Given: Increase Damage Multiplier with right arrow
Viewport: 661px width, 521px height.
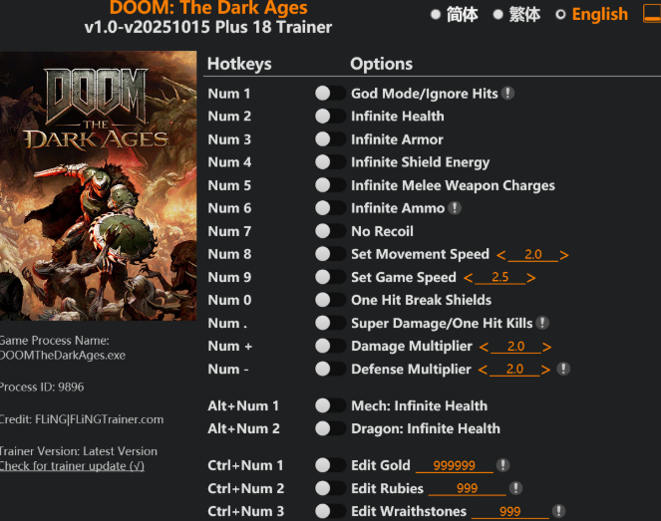Looking at the screenshot, I should coord(546,347).
